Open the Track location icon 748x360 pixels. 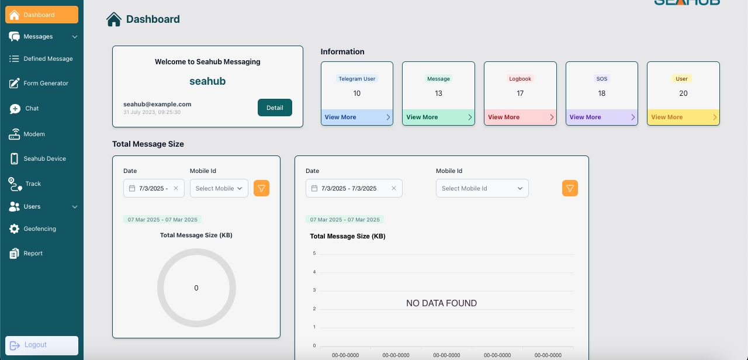click(15, 184)
